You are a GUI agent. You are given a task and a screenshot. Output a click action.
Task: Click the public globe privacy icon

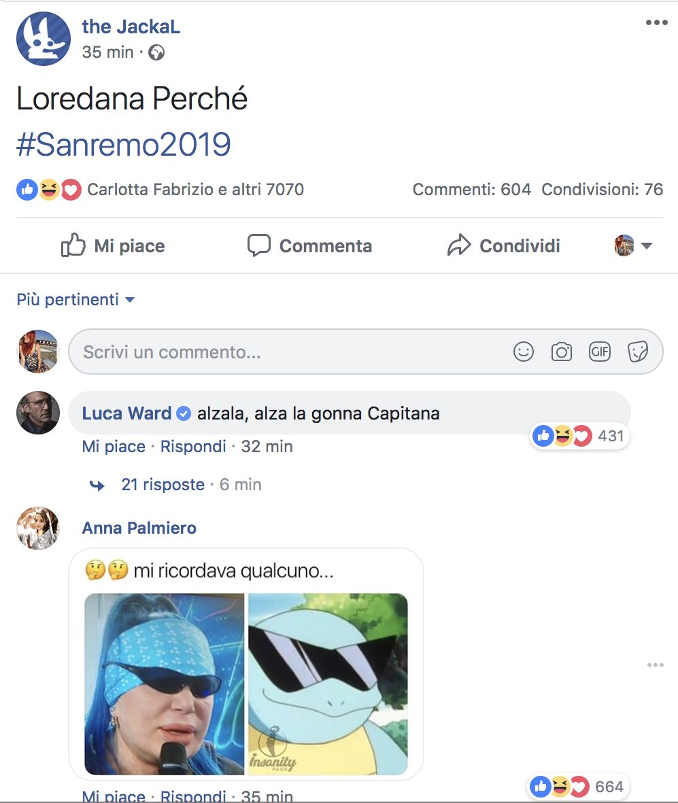click(156, 52)
